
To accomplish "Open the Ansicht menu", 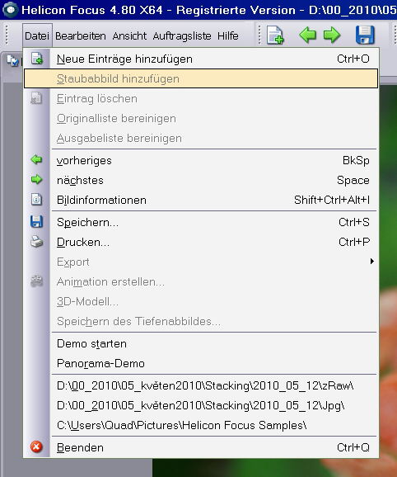I will pyautogui.click(x=129, y=35).
